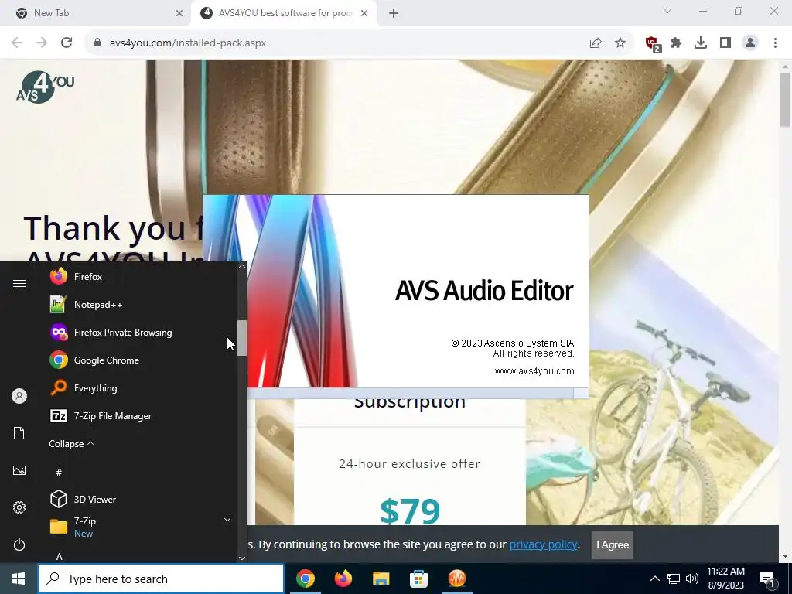Click the page scrollbar down arrow
The image size is (792, 594).
pyautogui.click(x=785, y=557)
